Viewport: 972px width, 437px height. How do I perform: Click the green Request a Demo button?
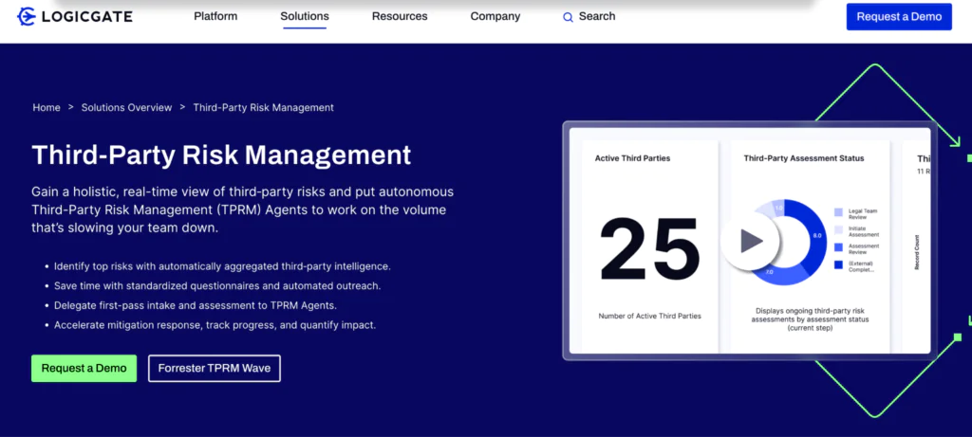pyautogui.click(x=84, y=369)
